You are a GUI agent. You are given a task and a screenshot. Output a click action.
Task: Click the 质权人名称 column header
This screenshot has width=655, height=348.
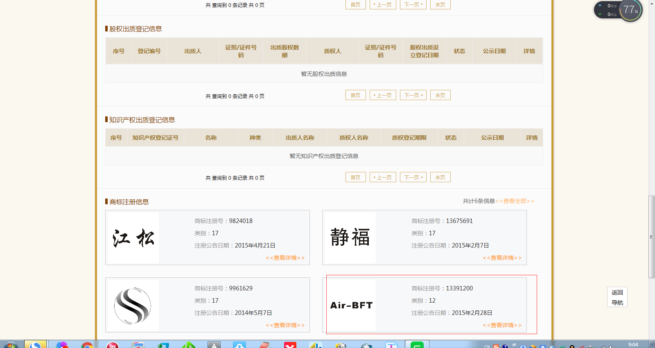point(354,138)
